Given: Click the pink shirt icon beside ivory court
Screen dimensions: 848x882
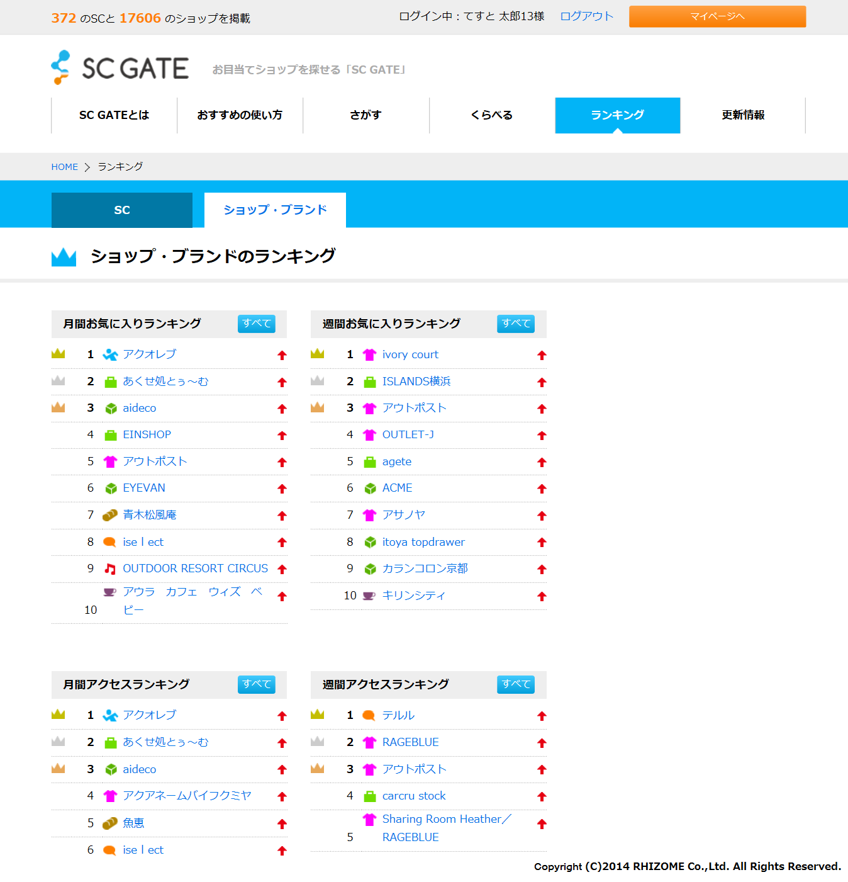Looking at the screenshot, I should point(370,354).
